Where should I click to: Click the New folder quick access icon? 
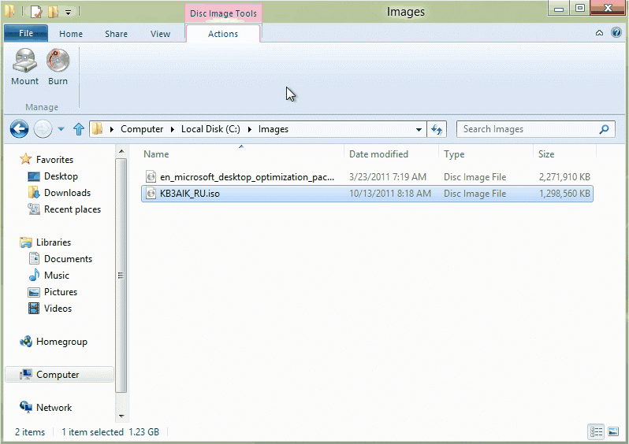point(54,12)
